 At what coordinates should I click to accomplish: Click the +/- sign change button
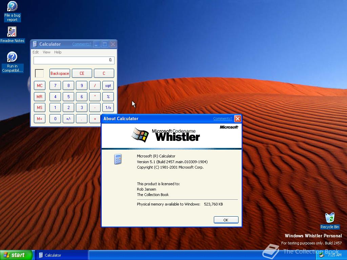[x=68, y=119]
